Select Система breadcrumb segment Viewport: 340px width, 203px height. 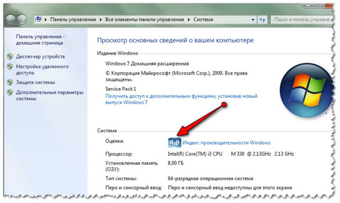pyautogui.click(x=203, y=20)
